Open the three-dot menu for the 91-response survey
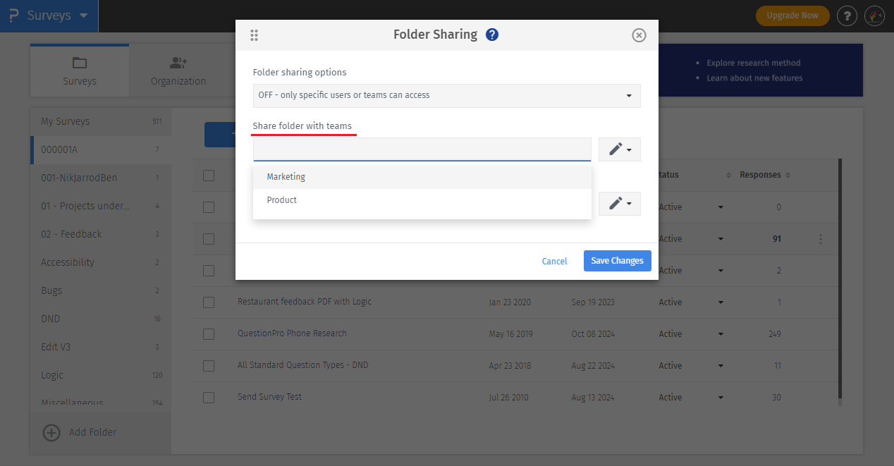894x466 pixels. click(820, 239)
